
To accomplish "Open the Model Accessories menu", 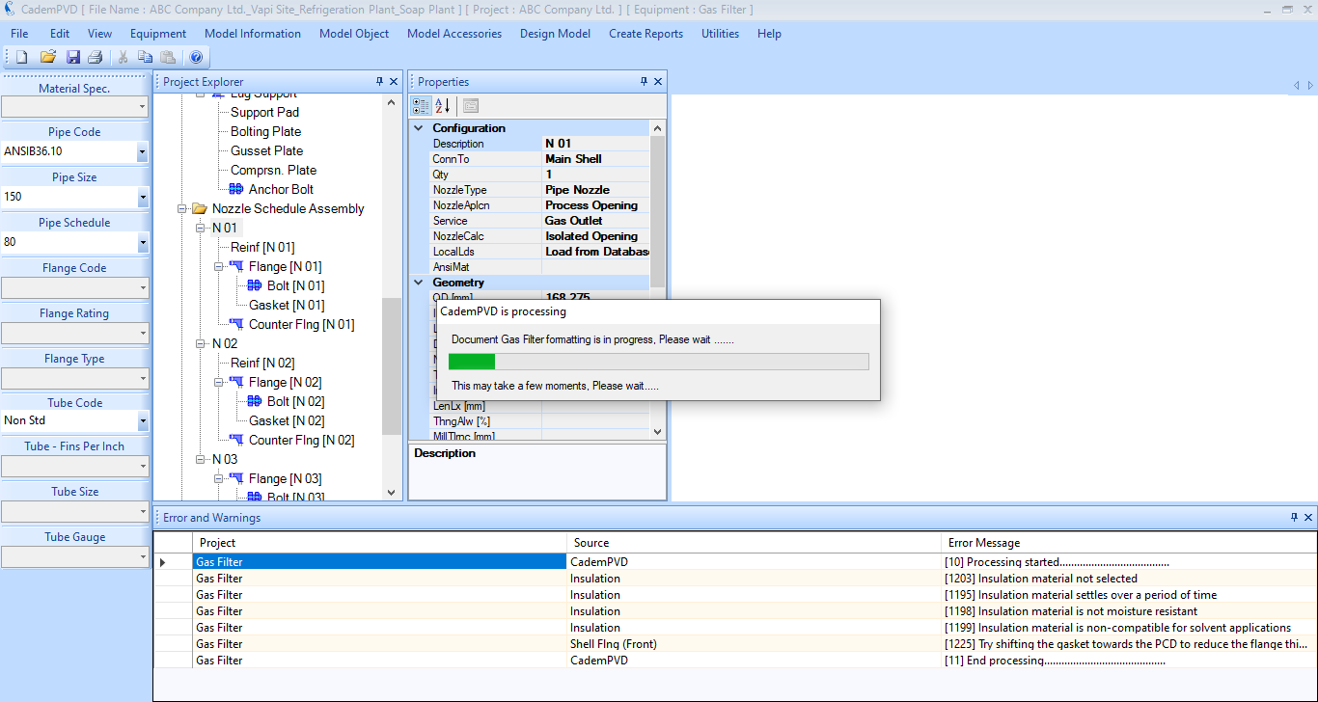I will pyautogui.click(x=454, y=34).
